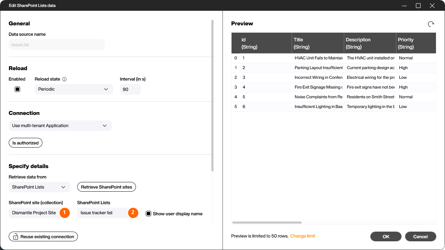Select the Priority column header
Viewport: 445px width, 250px height.
pos(416,43)
